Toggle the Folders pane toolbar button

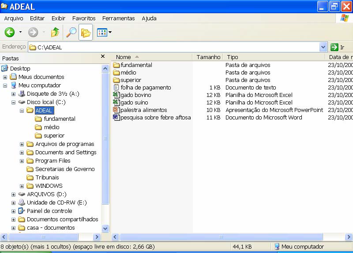coord(86,32)
